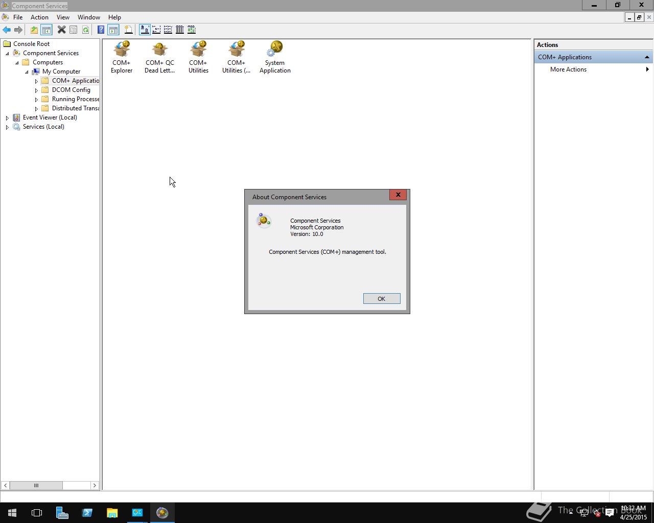Switch to Status view toolbar icon
The image size is (654, 523).
tap(192, 30)
